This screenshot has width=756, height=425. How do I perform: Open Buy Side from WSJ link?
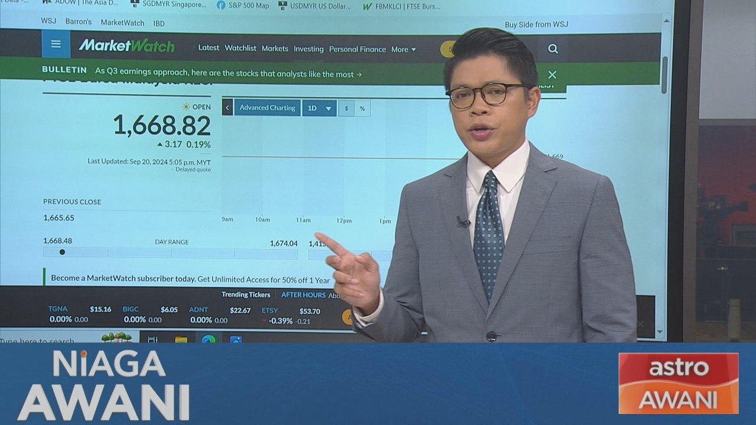(536, 24)
